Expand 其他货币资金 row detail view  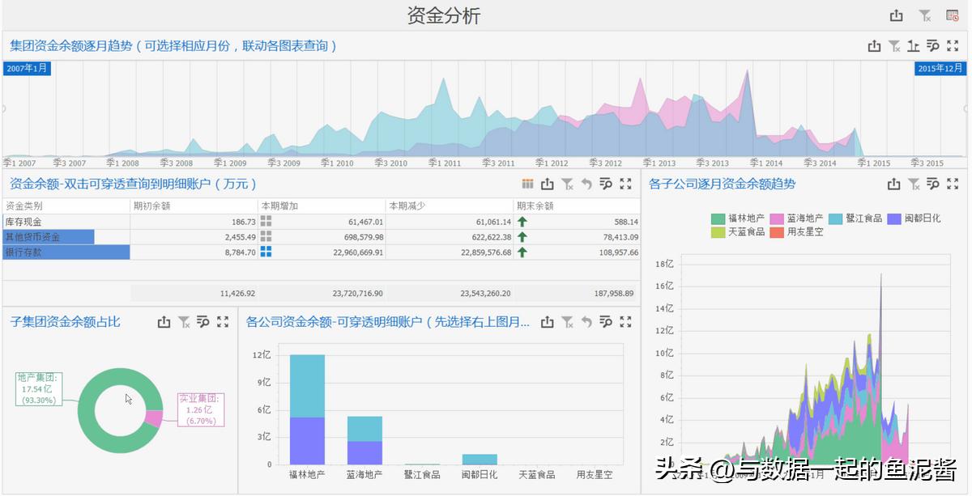pos(266,236)
